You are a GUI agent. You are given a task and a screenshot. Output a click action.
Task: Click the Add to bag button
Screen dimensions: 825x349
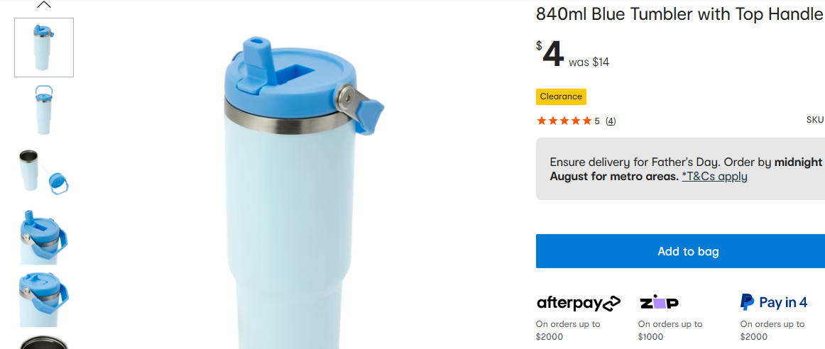point(680,251)
